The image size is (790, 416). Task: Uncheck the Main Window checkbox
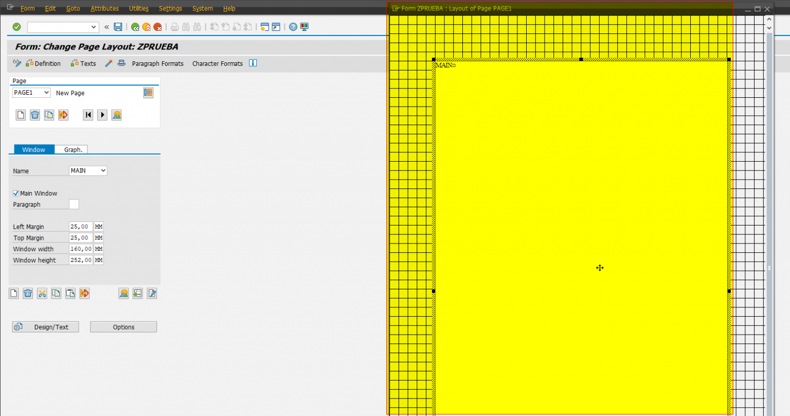[15, 193]
